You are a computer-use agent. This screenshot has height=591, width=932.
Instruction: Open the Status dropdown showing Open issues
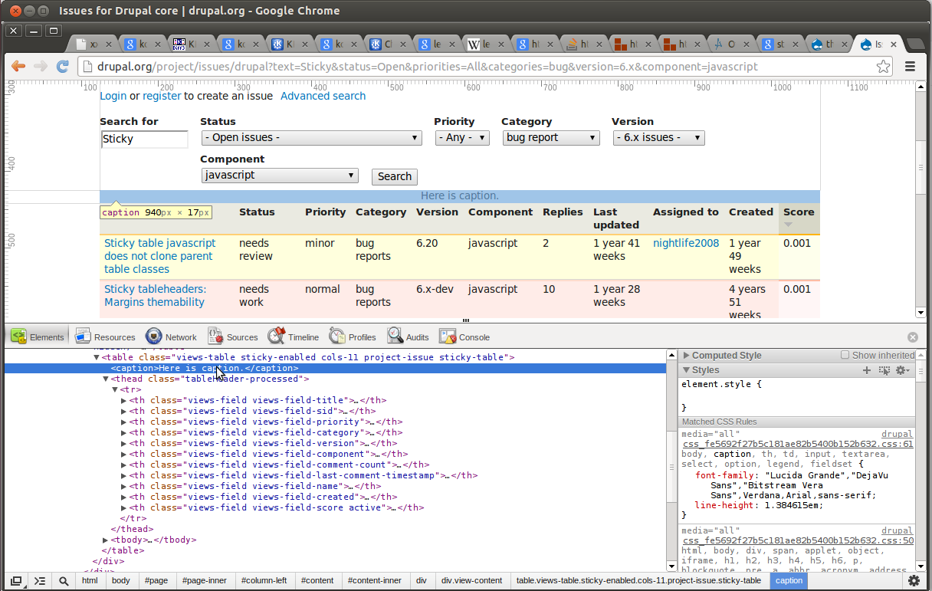[x=311, y=138]
